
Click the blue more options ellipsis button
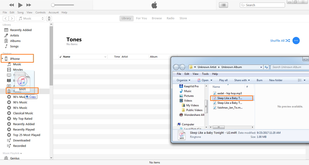click(296, 41)
